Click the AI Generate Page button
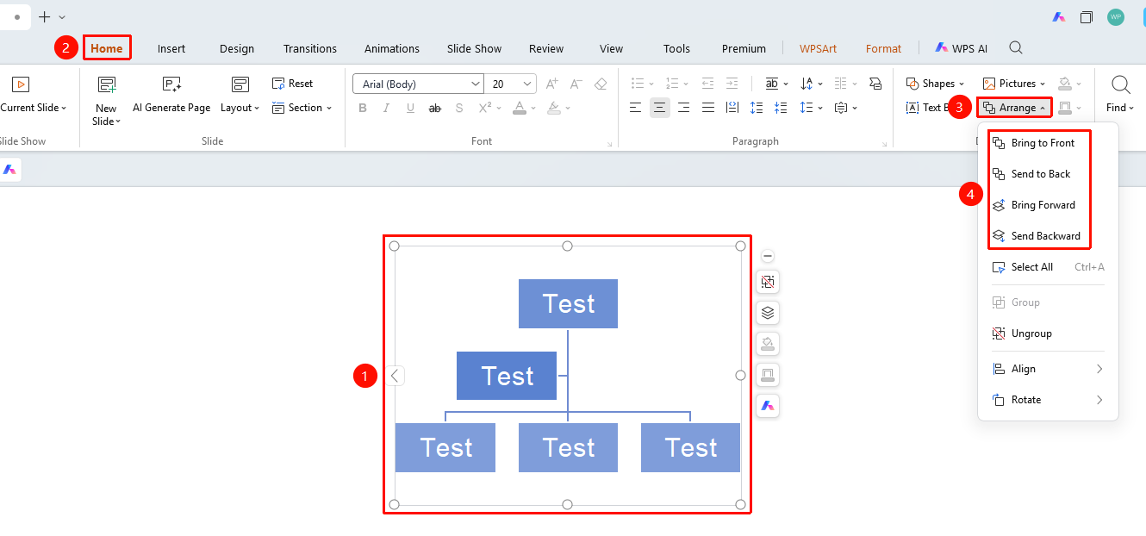Screen dimensions: 1146x536 (171, 97)
